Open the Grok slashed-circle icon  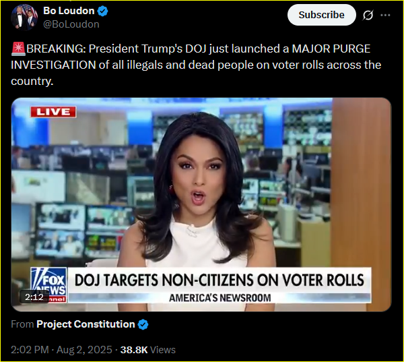coord(368,16)
